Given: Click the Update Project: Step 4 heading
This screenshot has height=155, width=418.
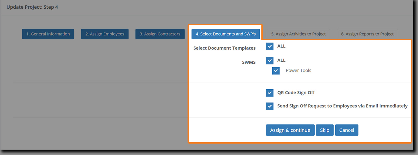Looking at the screenshot, I should coord(32,7).
